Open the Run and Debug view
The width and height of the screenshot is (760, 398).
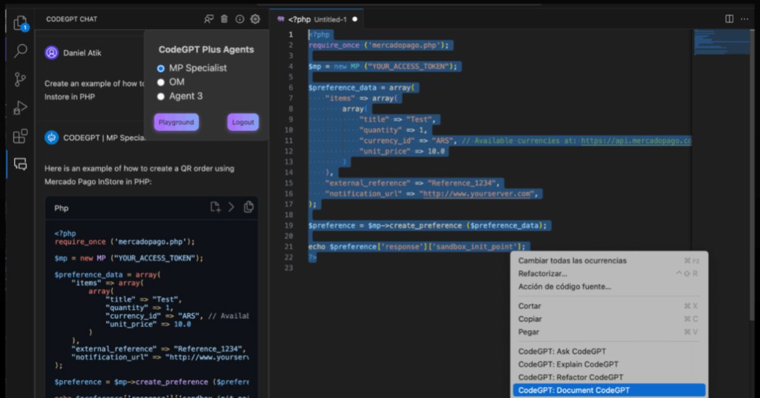click(x=20, y=108)
